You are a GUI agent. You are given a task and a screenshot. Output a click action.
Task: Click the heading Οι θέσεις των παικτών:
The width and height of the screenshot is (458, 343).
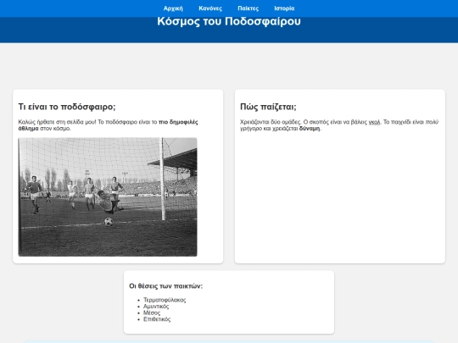tap(165, 286)
